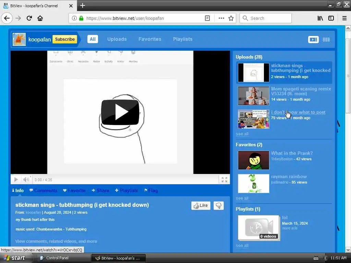Focus the URL address bar
The image size is (351, 263).
coord(143,18)
